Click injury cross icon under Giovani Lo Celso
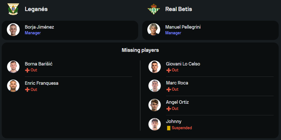 (169, 70)
